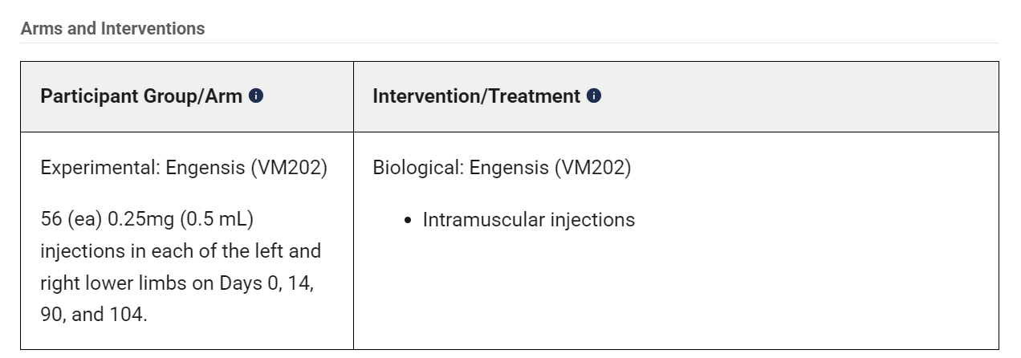The width and height of the screenshot is (1021, 358).
Task: Click the word Engensis in the intervention cell
Action: 508,169
